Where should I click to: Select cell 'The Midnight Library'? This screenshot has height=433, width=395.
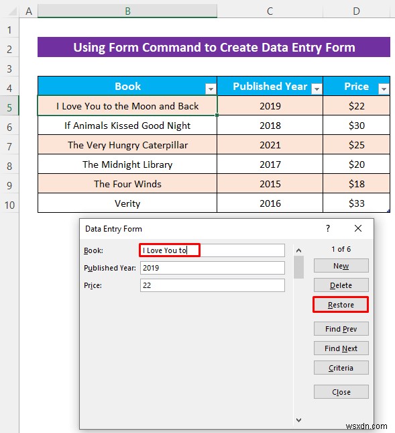coord(127,164)
